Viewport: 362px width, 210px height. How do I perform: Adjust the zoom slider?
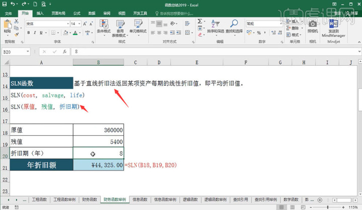point(328,207)
